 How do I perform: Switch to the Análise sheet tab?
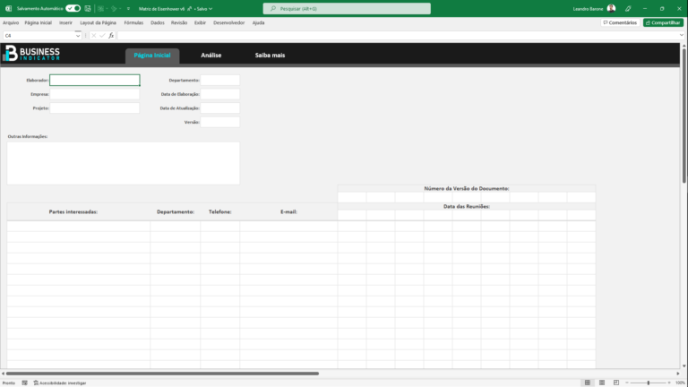(x=211, y=56)
